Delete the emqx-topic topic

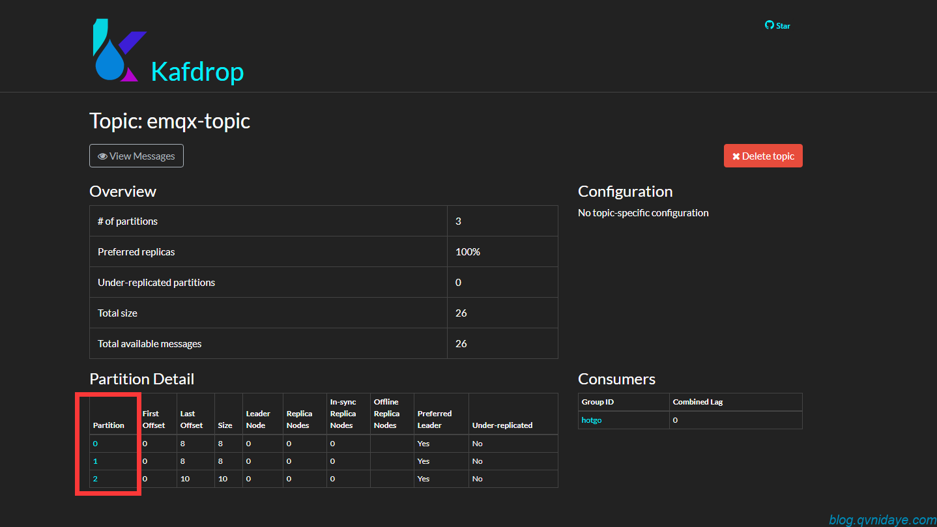[x=763, y=156]
